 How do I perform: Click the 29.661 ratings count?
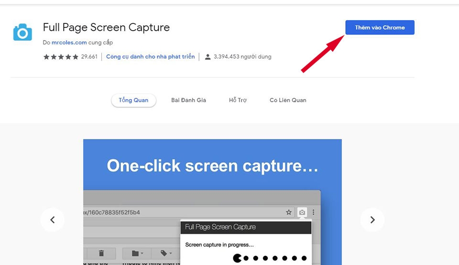click(89, 57)
